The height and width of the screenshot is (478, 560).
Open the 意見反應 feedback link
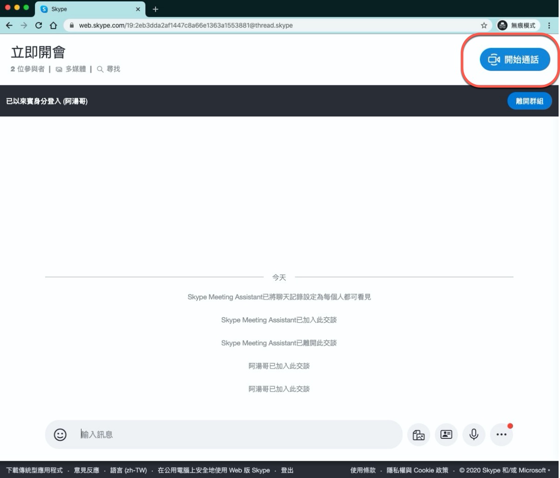coord(87,470)
